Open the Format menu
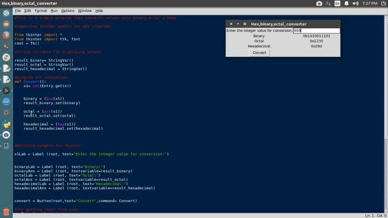The width and height of the screenshot is (388, 218). [x=41, y=11]
